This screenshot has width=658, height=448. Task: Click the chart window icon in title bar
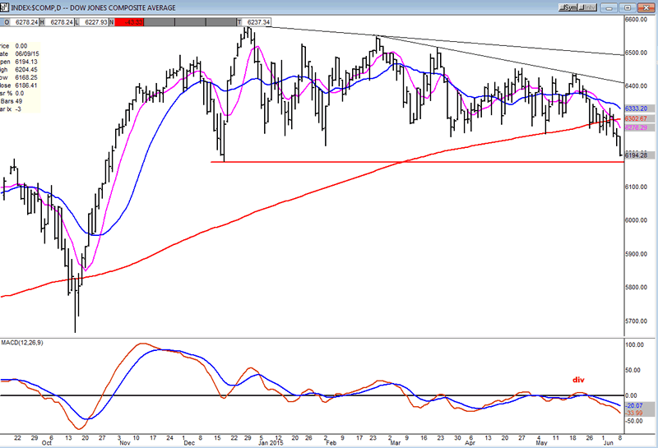6,6
